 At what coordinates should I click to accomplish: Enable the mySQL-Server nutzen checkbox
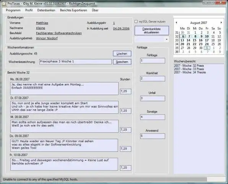(x=136, y=21)
